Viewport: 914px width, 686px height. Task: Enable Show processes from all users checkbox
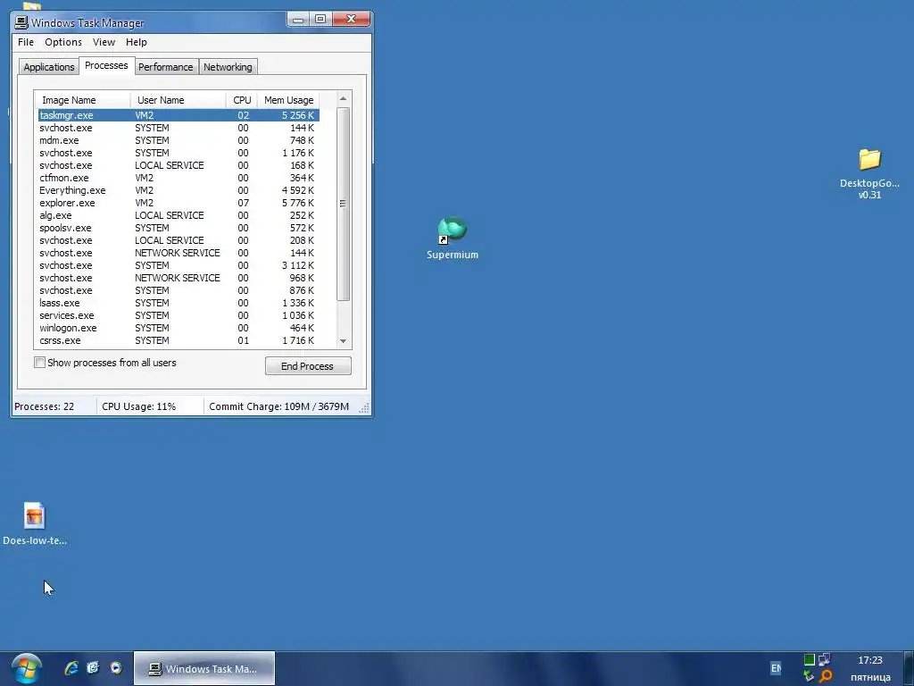[39, 363]
